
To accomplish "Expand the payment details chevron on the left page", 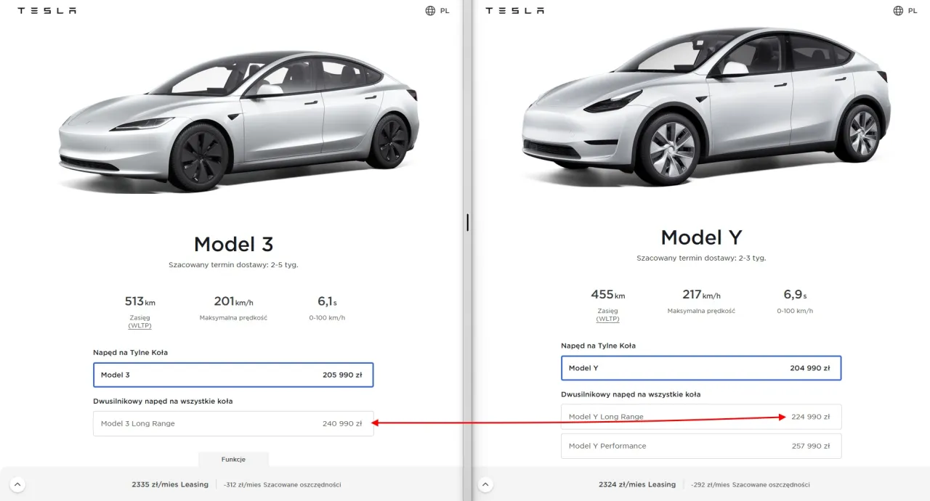I will [17, 484].
